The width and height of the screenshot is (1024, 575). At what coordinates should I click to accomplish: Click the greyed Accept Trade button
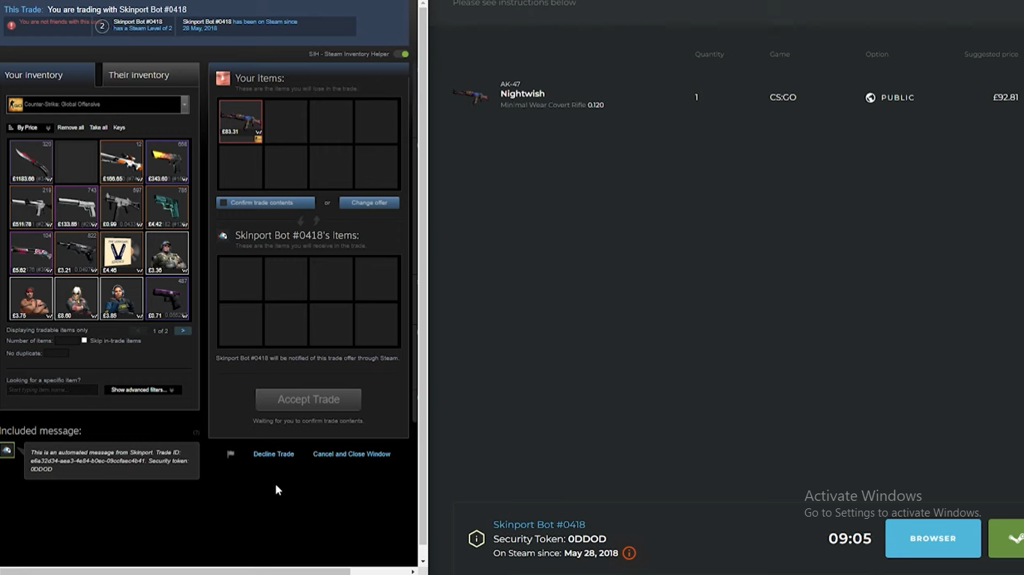pyautogui.click(x=308, y=400)
